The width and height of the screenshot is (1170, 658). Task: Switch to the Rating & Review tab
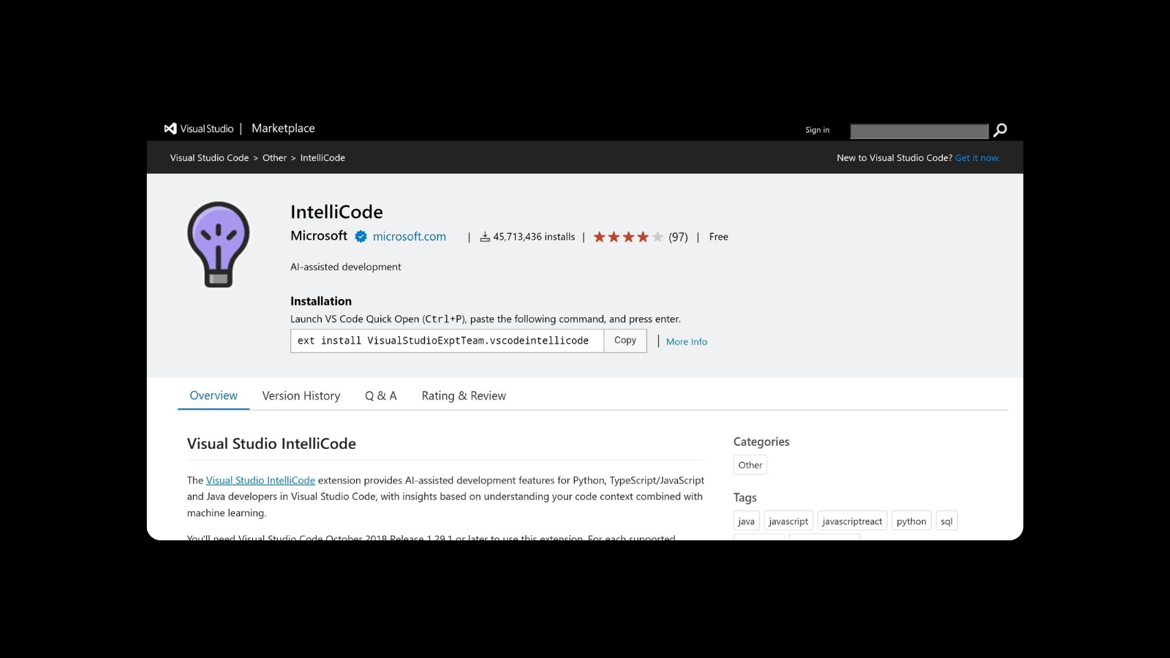pos(464,396)
